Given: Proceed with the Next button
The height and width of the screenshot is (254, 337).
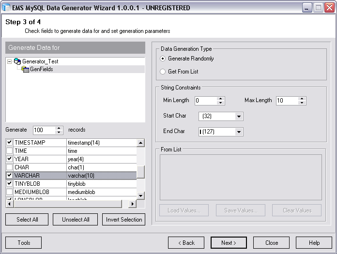Looking at the screenshot, I should point(229,243).
